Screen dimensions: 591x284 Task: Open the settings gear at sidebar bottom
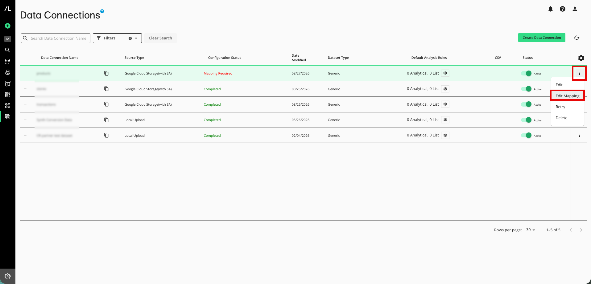[x=8, y=276]
